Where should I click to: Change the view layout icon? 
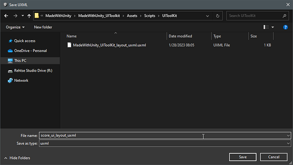tap(266, 27)
